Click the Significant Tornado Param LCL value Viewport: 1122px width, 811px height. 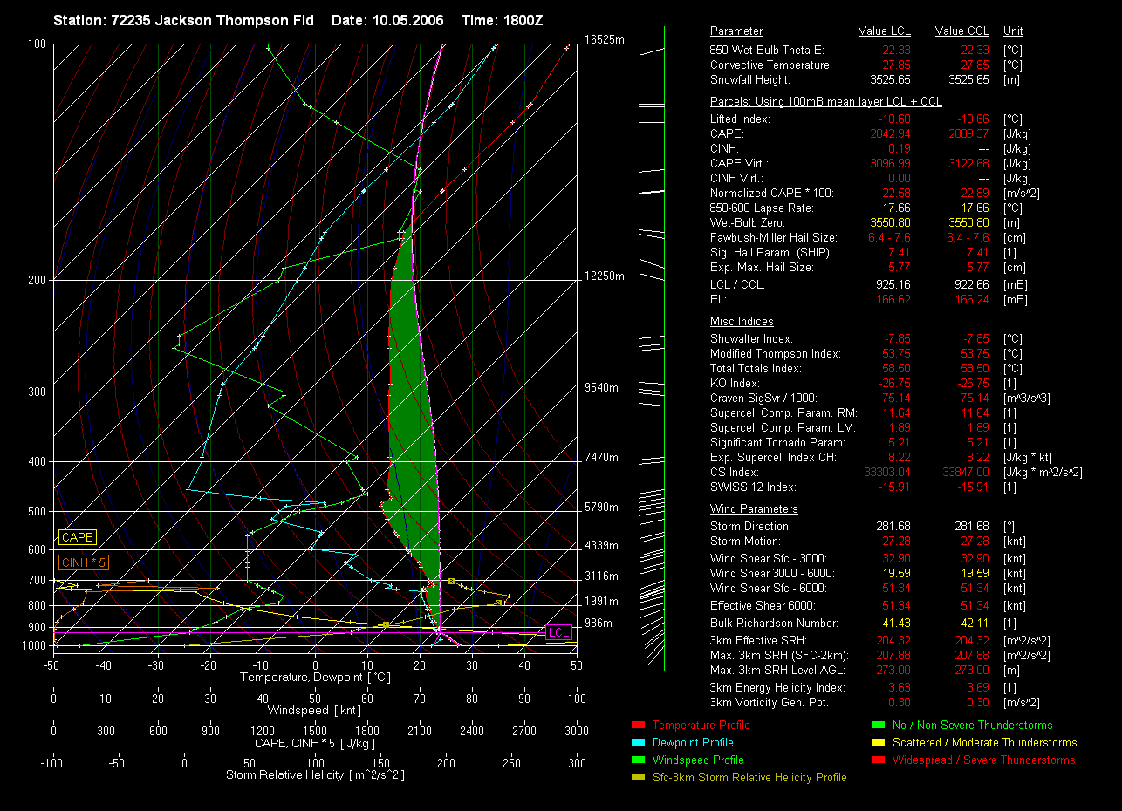(896, 443)
